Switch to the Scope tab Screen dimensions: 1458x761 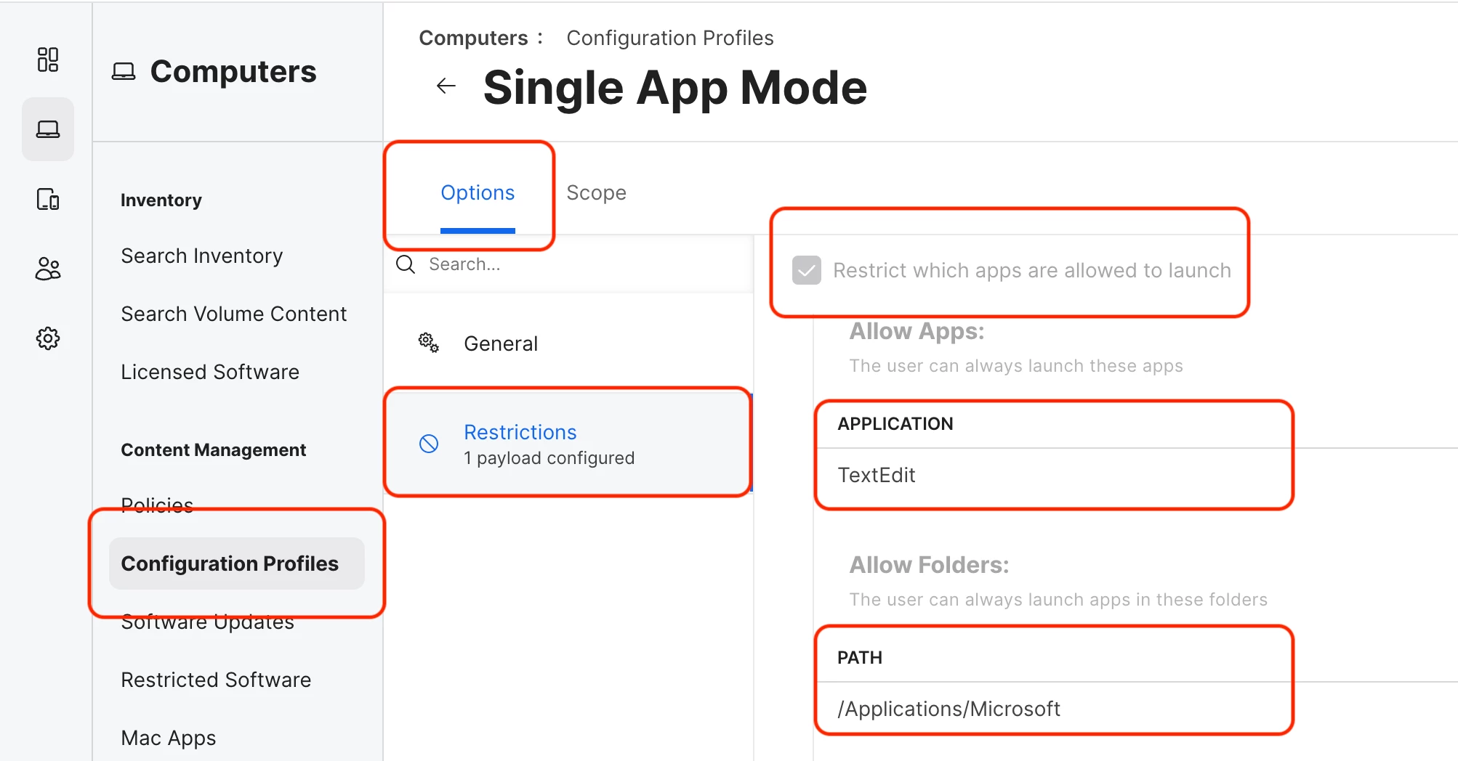tap(596, 192)
